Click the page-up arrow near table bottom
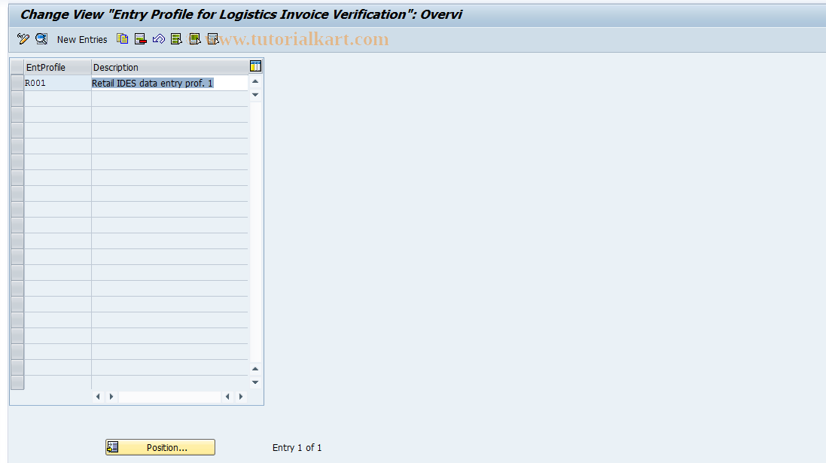Screen dimensions: 826x463 click(255, 369)
